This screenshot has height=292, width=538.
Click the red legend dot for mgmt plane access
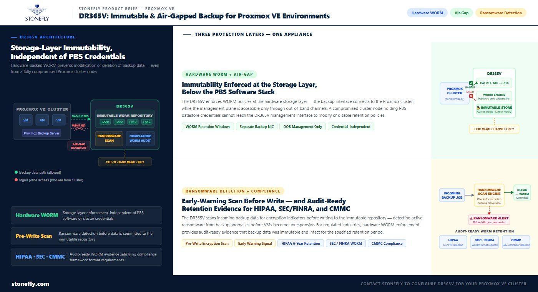click(16, 180)
